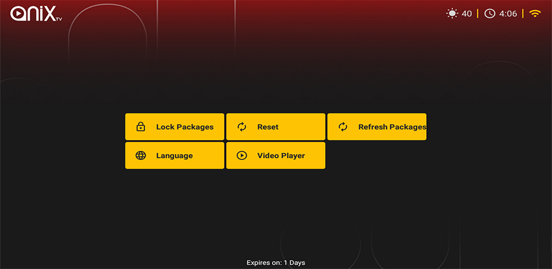
Task: Open the Lock Packages option
Action: [x=175, y=127]
